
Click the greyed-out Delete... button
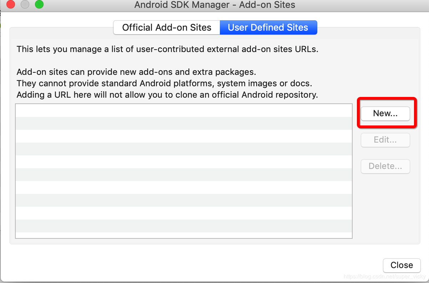click(x=385, y=166)
